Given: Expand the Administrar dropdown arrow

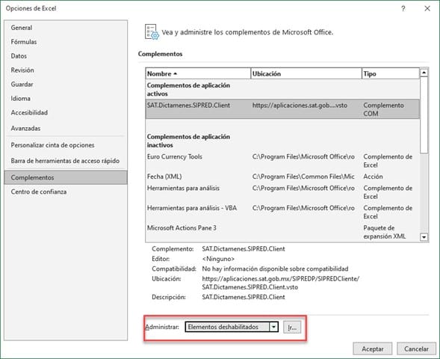Looking at the screenshot, I should click(x=273, y=327).
